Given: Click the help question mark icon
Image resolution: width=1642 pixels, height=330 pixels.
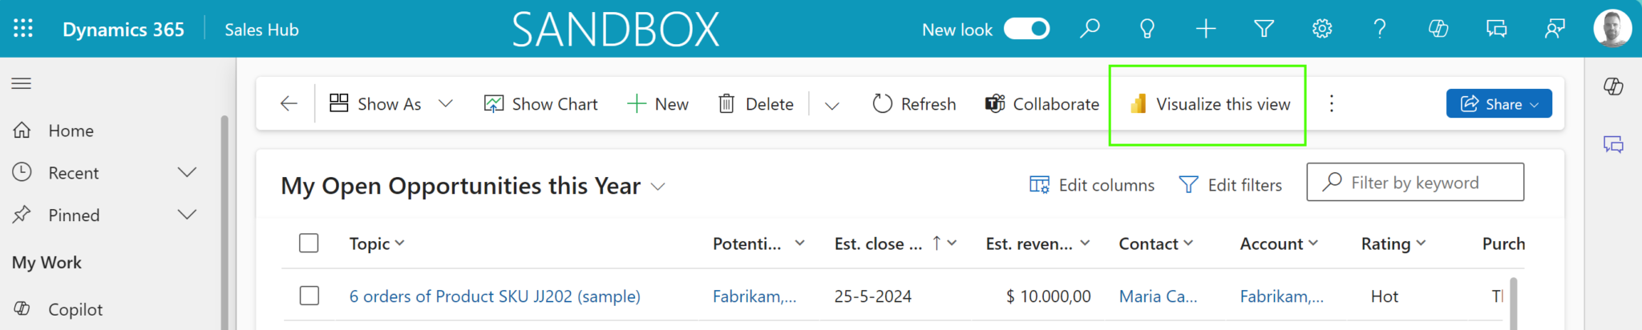Looking at the screenshot, I should [1380, 30].
